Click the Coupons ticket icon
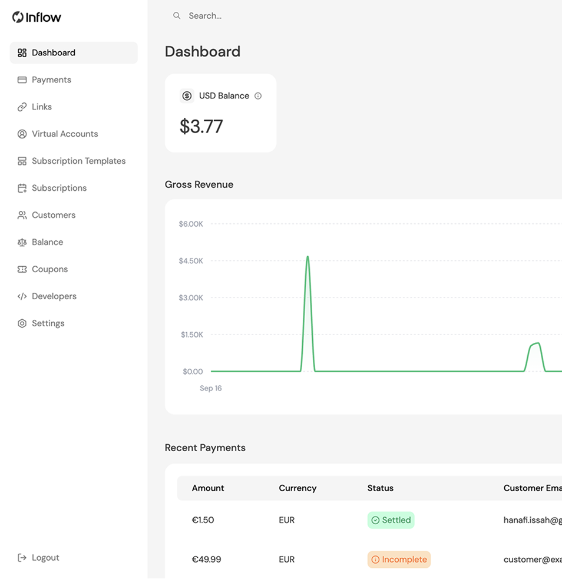This screenshot has height=579, width=562. [x=22, y=269]
